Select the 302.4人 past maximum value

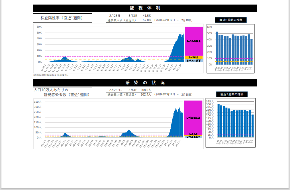146,94
